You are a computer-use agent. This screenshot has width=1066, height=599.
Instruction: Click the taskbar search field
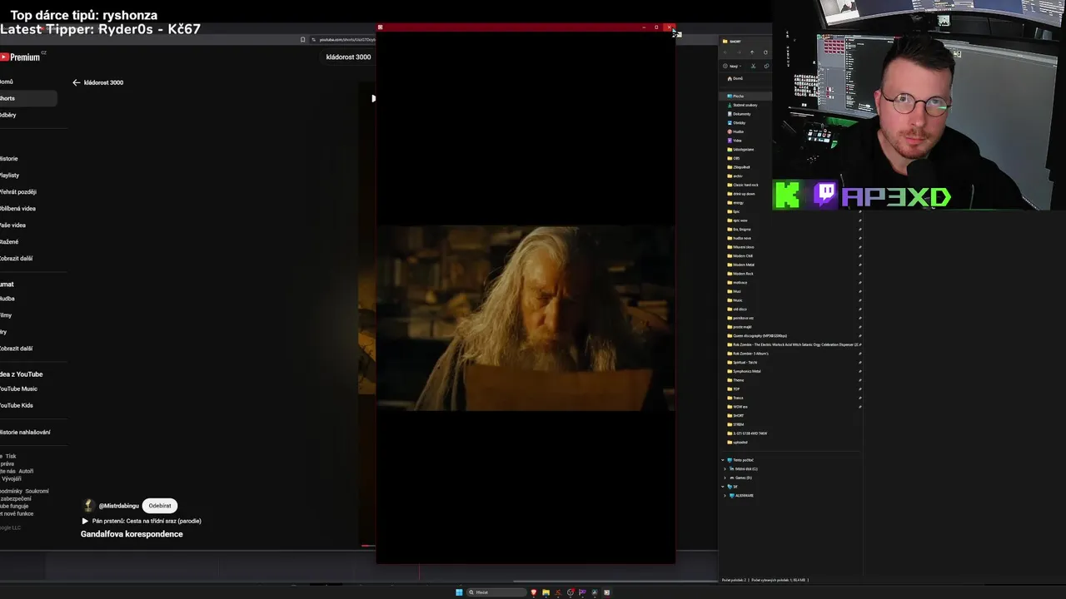click(x=497, y=592)
